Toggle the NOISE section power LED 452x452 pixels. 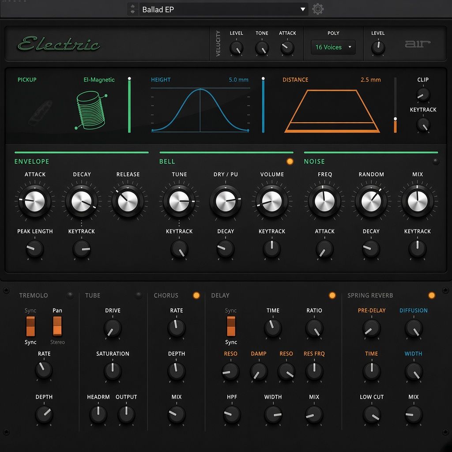(x=436, y=162)
